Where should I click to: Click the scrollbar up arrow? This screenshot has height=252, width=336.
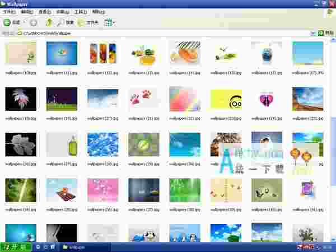pos(334,39)
